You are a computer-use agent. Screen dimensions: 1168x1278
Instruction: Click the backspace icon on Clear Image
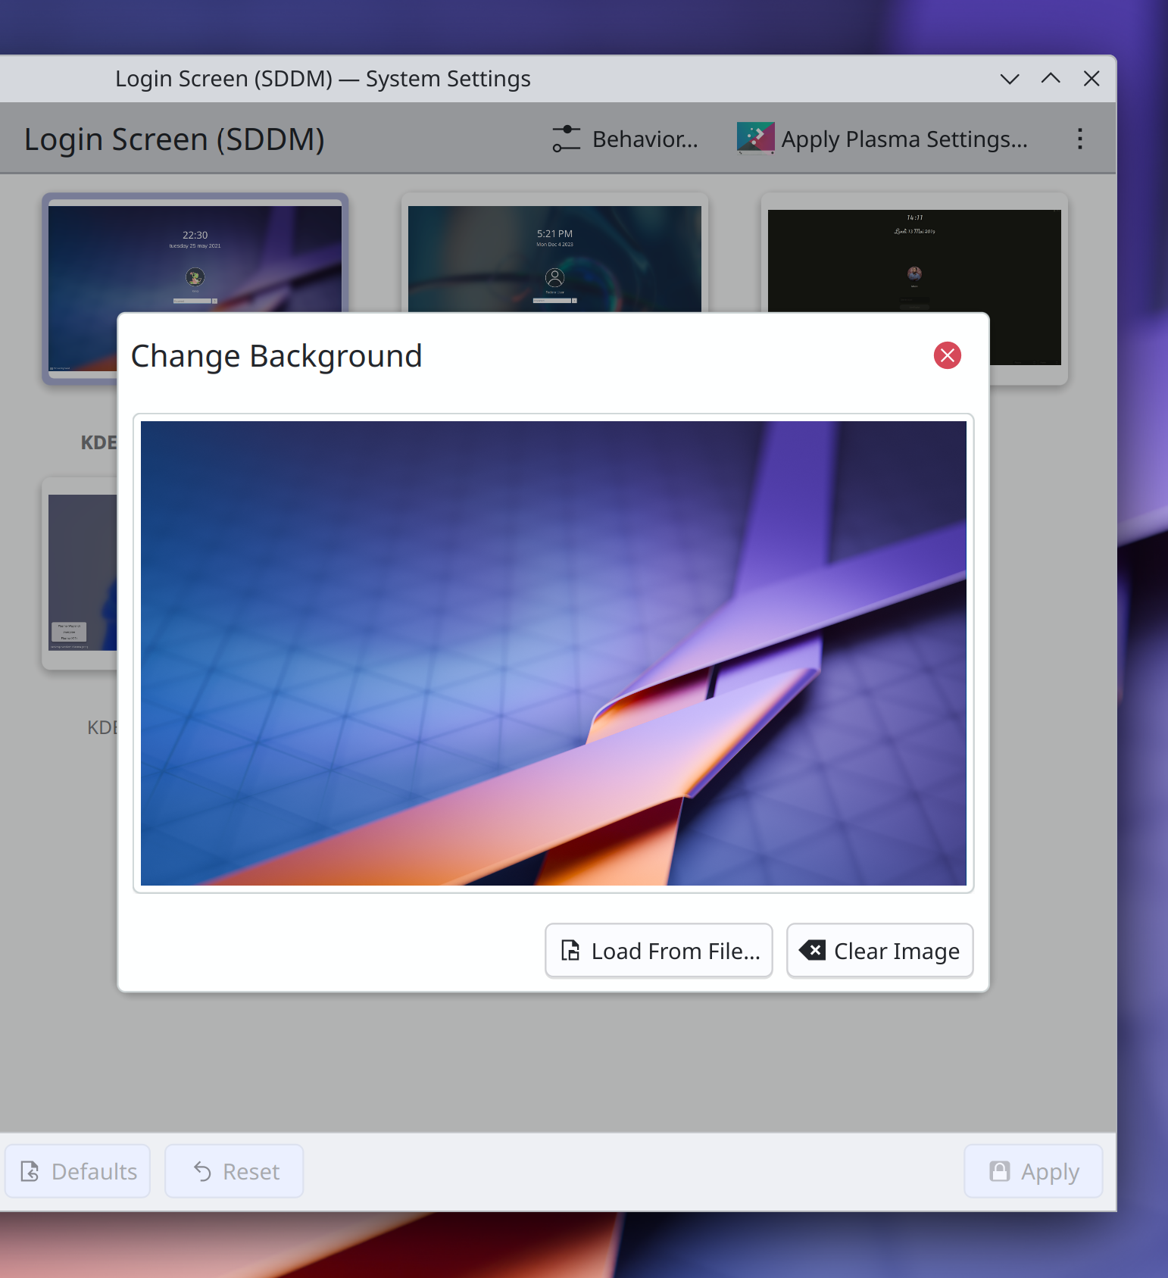(813, 950)
